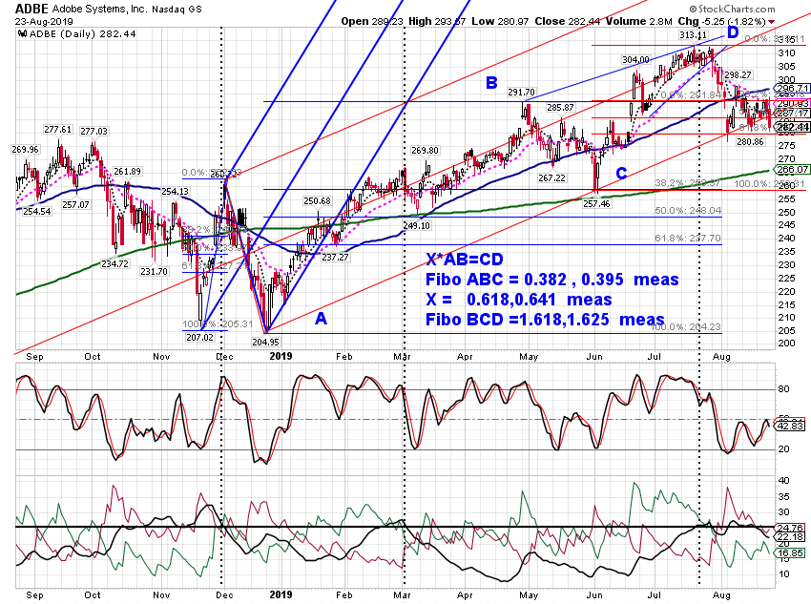This screenshot has width=811, height=604.
Task: Click the 277.61 high price label
Action: [57, 129]
